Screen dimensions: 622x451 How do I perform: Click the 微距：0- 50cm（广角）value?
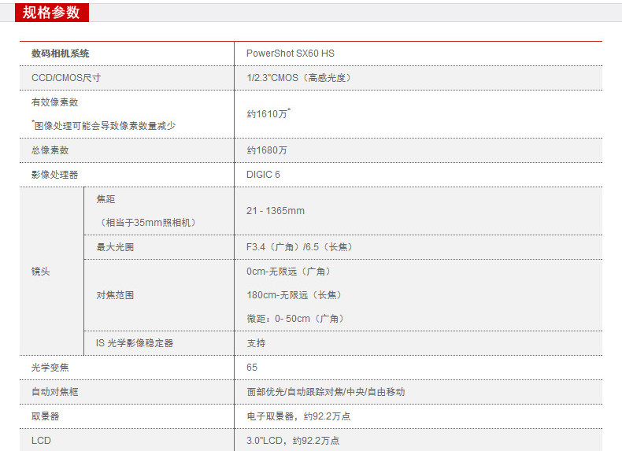pos(296,319)
